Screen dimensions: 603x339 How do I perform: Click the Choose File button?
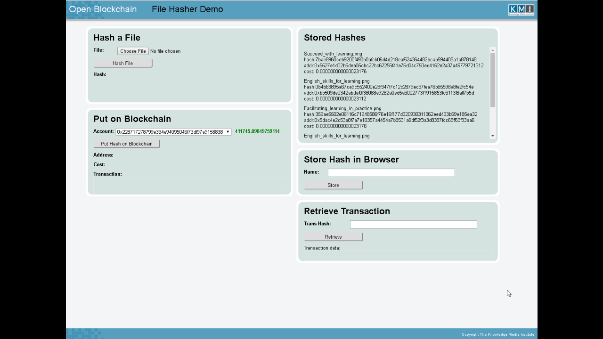click(x=133, y=51)
